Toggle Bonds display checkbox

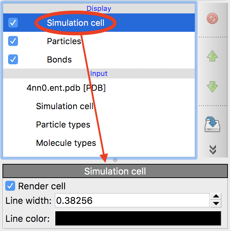(13, 59)
